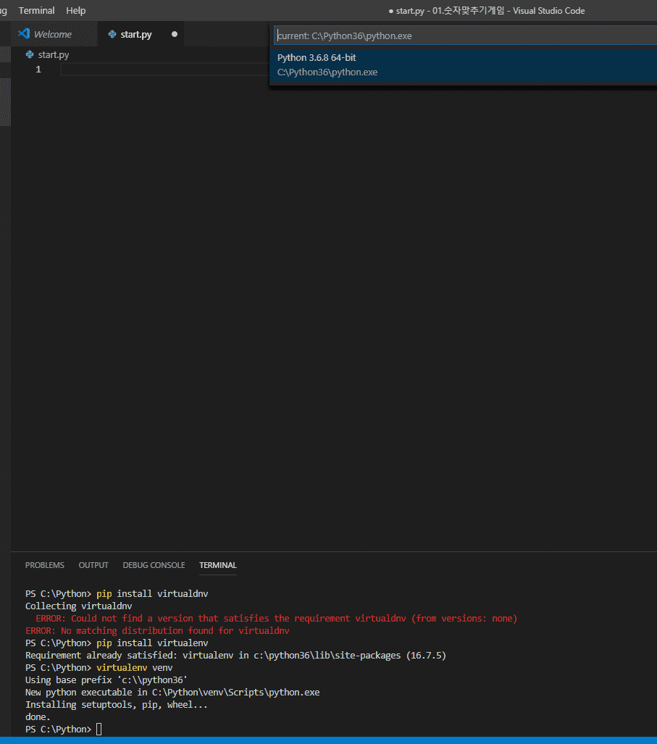Image resolution: width=657 pixels, height=744 pixels.
Task: Place the cursor on editor line 1
Action: 164,70
